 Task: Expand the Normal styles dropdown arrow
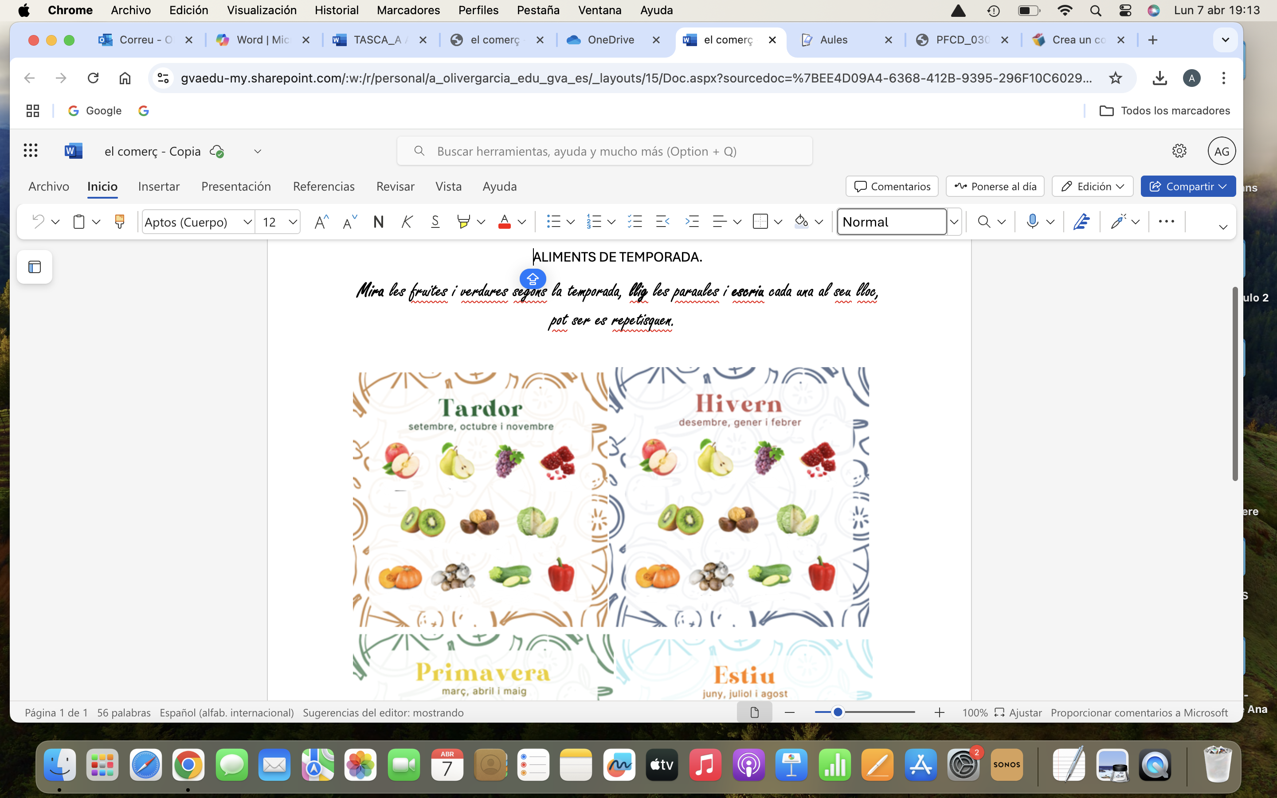click(954, 222)
